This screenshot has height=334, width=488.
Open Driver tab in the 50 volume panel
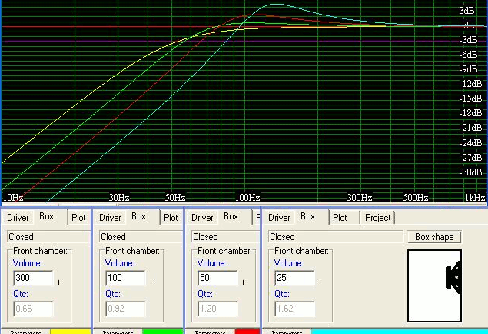pos(202,218)
